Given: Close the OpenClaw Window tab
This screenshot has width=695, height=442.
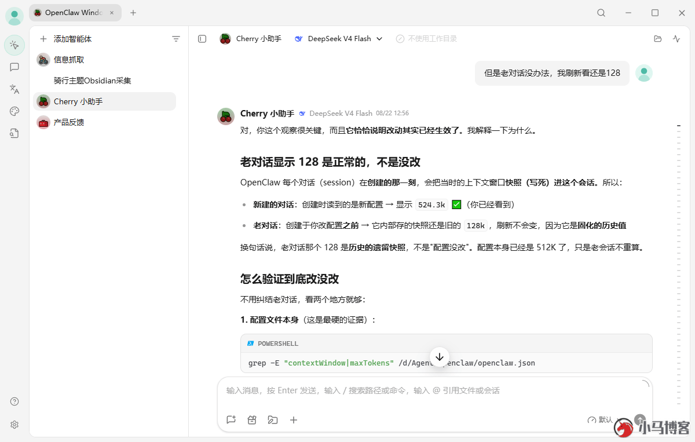Looking at the screenshot, I should pos(112,13).
